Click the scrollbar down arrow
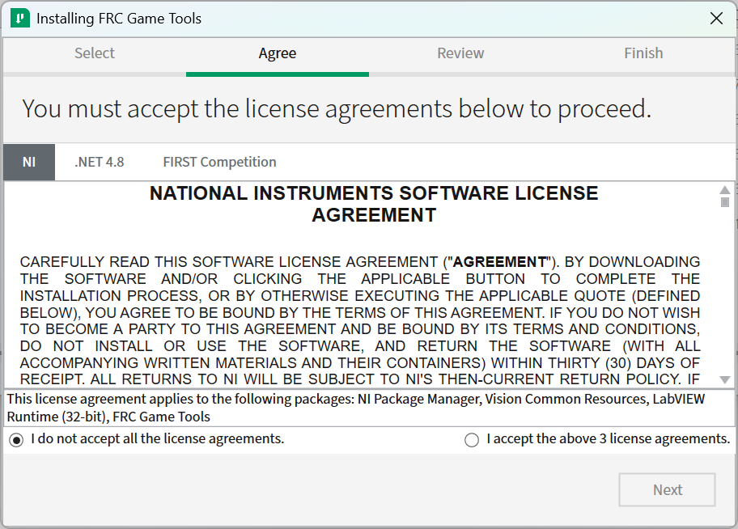The width and height of the screenshot is (738, 529). click(x=726, y=379)
